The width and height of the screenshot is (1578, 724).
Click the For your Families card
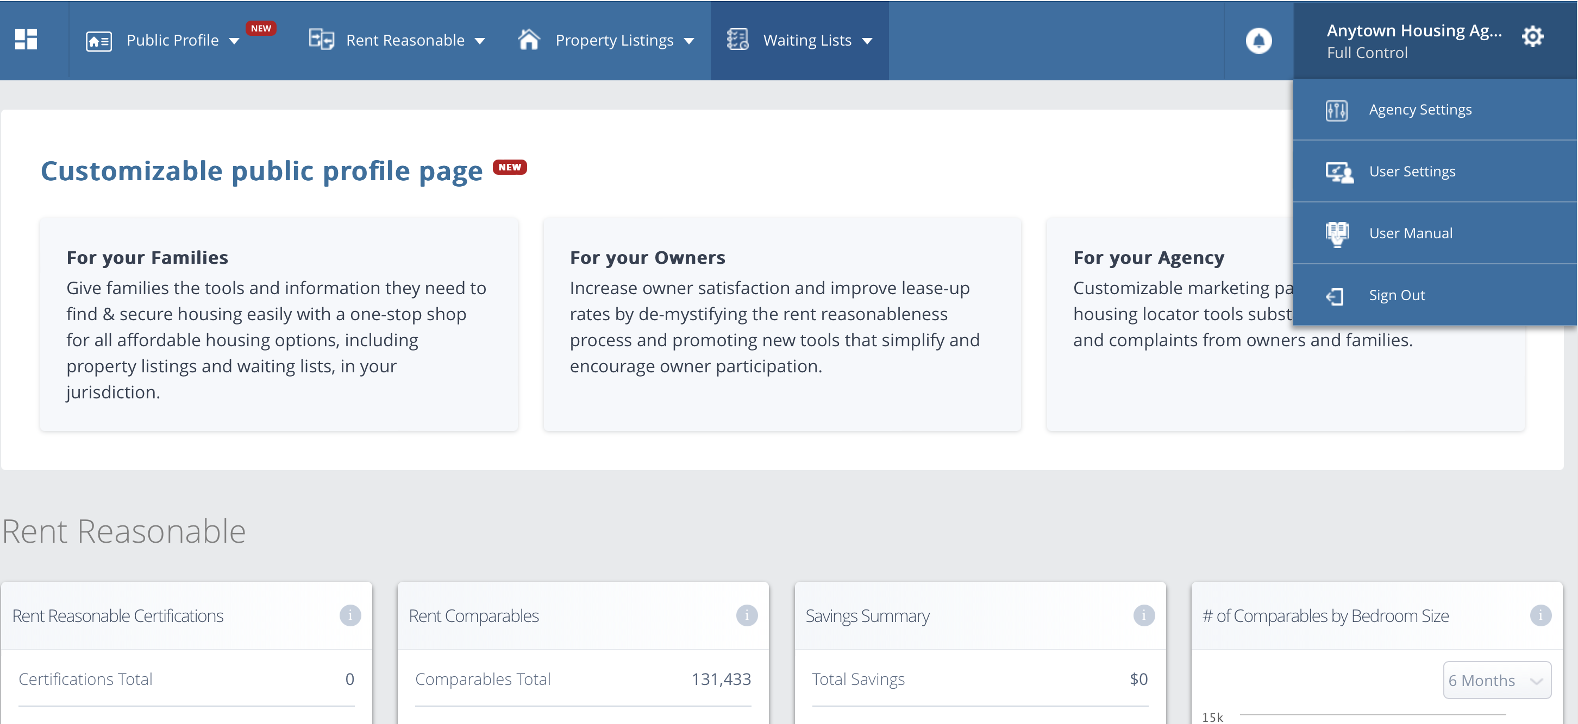pos(279,324)
